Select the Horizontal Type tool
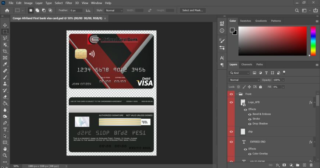320x168 pixels. [x=5, y=130]
